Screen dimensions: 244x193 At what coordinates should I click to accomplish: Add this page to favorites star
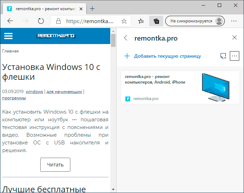pos(124,21)
